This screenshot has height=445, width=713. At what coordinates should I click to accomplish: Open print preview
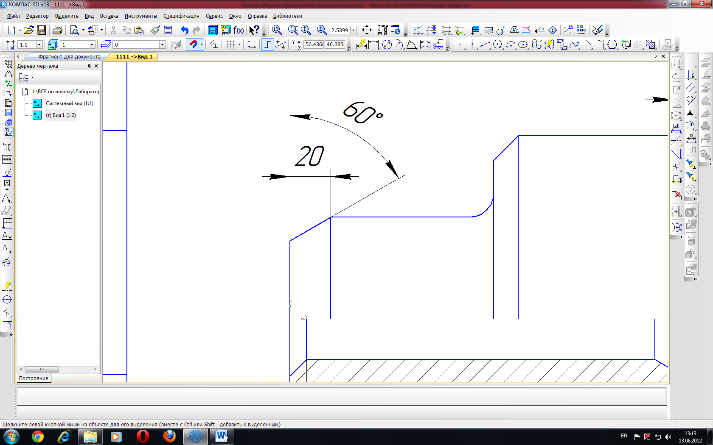click(x=75, y=30)
